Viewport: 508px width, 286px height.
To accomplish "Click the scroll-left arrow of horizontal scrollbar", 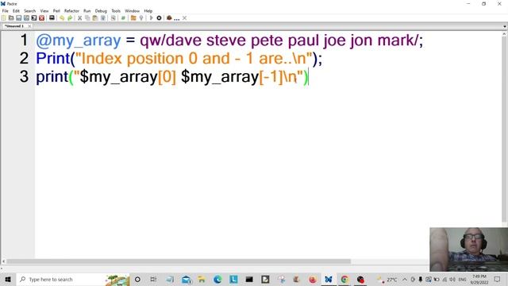I will coord(3,261).
